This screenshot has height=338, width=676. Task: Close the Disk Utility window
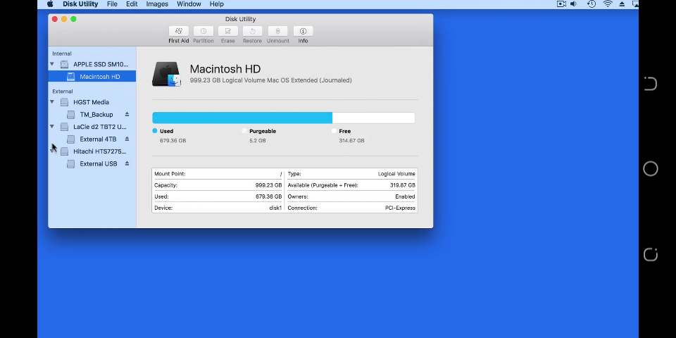click(55, 19)
